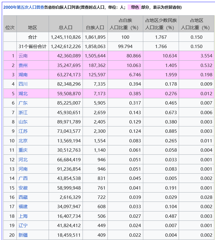This screenshot has width=215, height=240.
Task: Click the 31个省份合计 row label
Action: click(x=33, y=46)
